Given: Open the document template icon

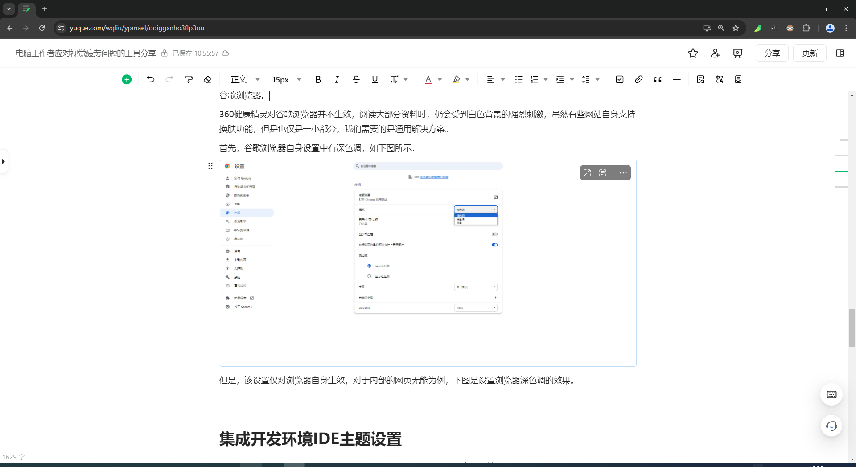Looking at the screenshot, I should pyautogui.click(x=738, y=79).
